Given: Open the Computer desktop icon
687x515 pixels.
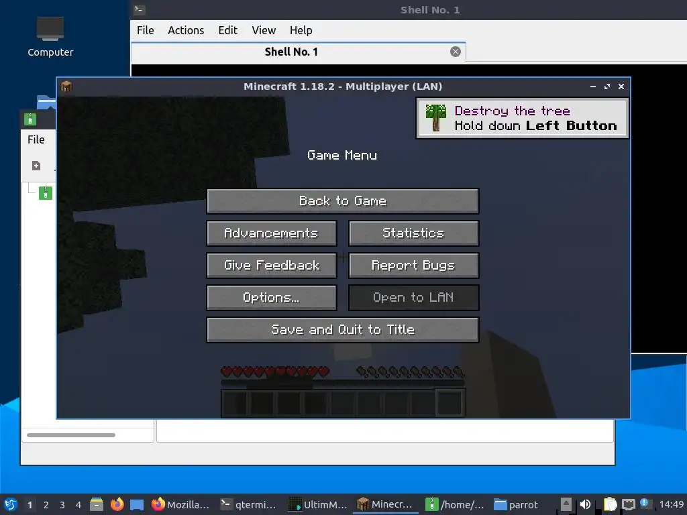Looking at the screenshot, I should pos(50,37).
